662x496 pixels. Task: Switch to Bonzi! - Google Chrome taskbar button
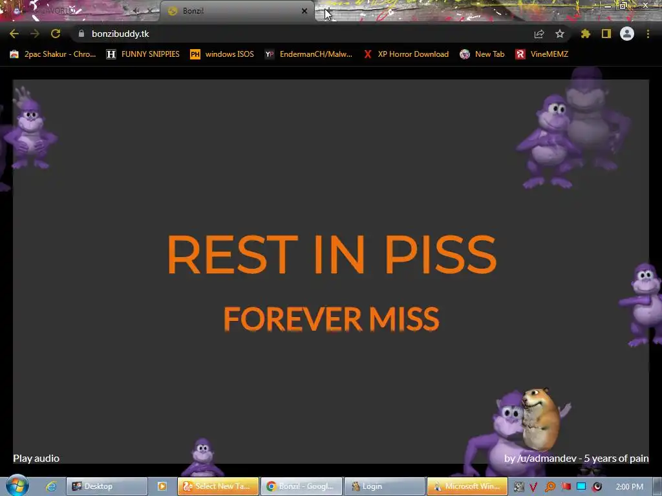(x=301, y=486)
